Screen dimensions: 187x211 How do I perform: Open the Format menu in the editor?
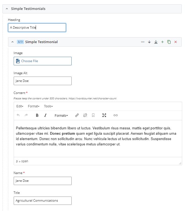(x=34, y=106)
